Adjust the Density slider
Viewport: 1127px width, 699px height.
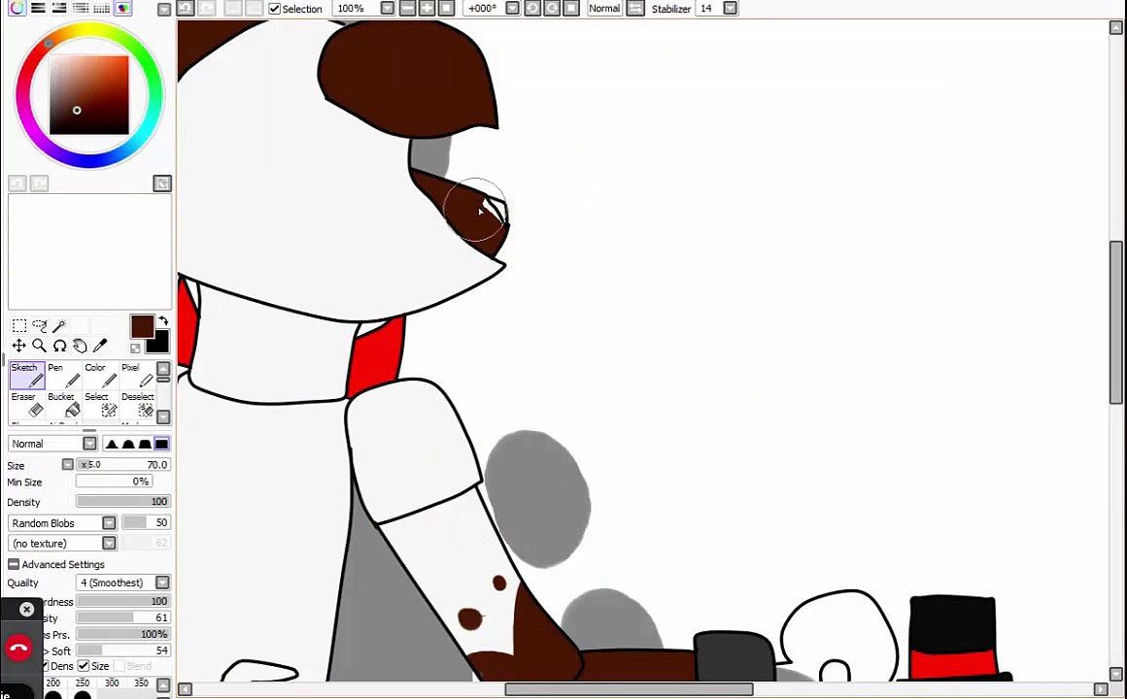coord(123,502)
